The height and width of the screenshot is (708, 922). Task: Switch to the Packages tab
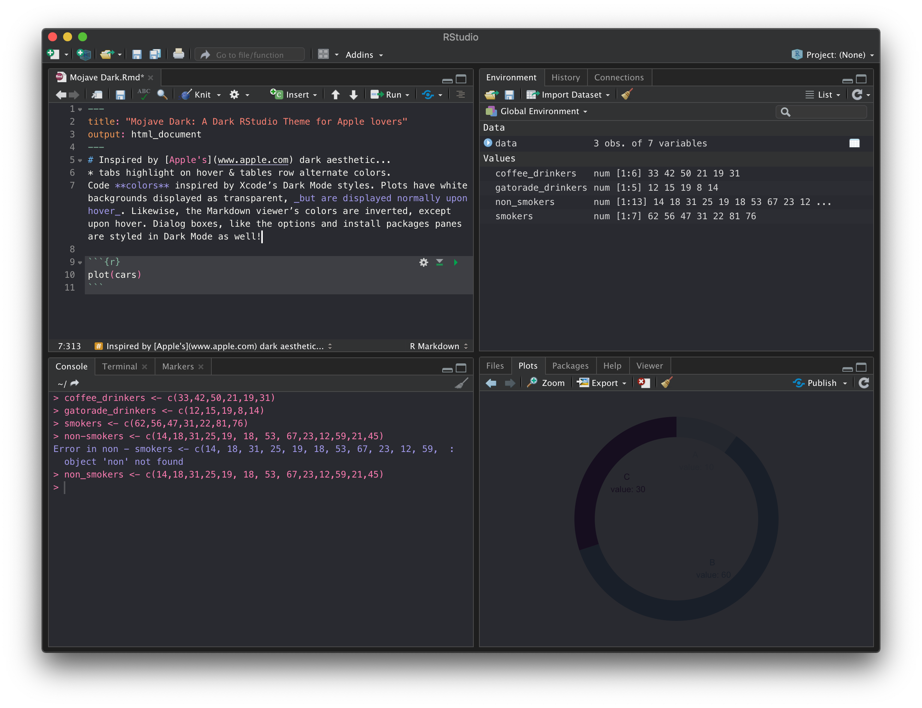[570, 366]
